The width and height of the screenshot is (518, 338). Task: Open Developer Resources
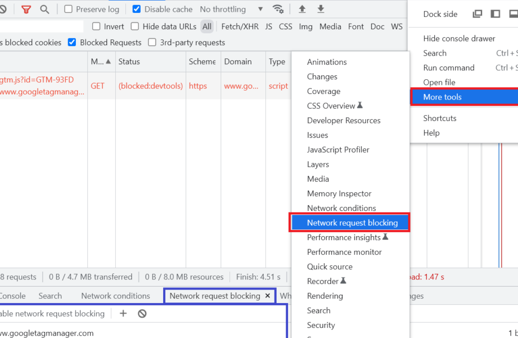[x=350, y=120]
